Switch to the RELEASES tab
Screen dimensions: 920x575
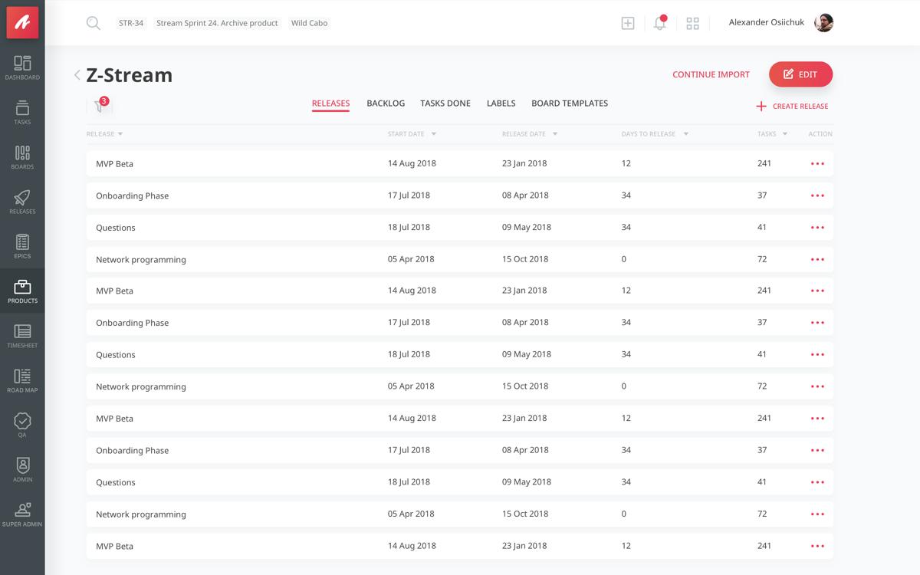click(330, 103)
